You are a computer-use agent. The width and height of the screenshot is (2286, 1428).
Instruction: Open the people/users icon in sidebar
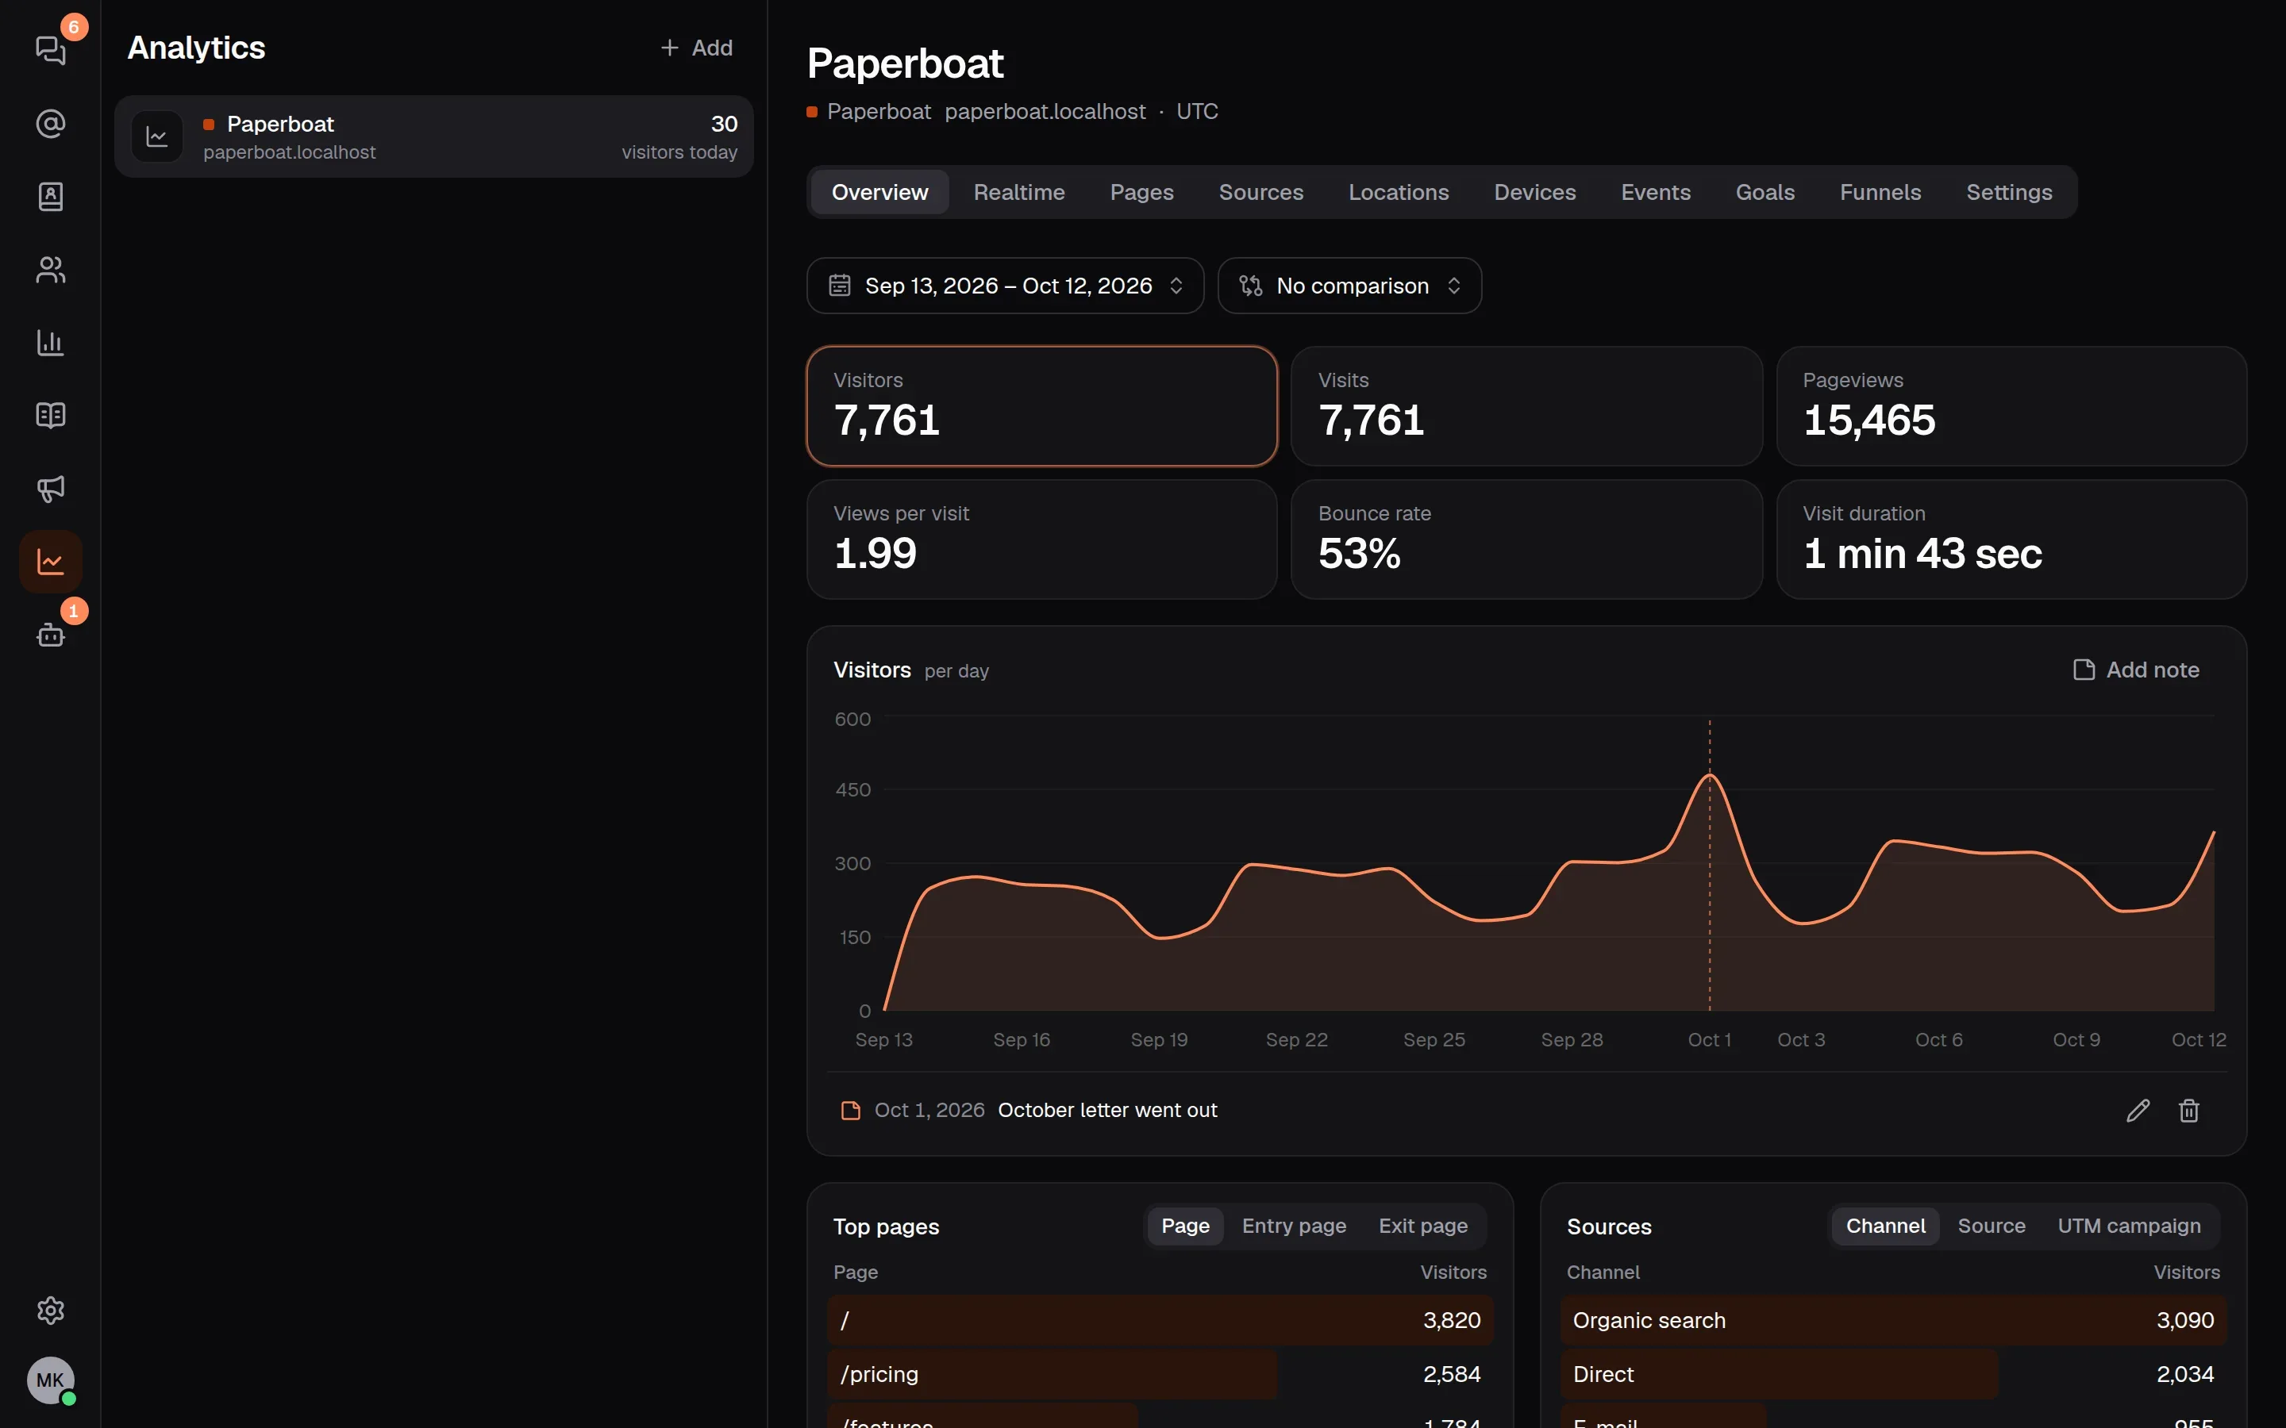50,270
